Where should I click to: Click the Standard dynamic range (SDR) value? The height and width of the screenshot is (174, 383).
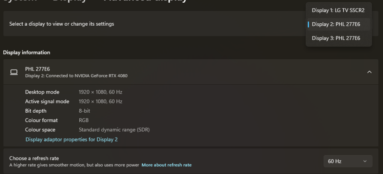click(114, 130)
